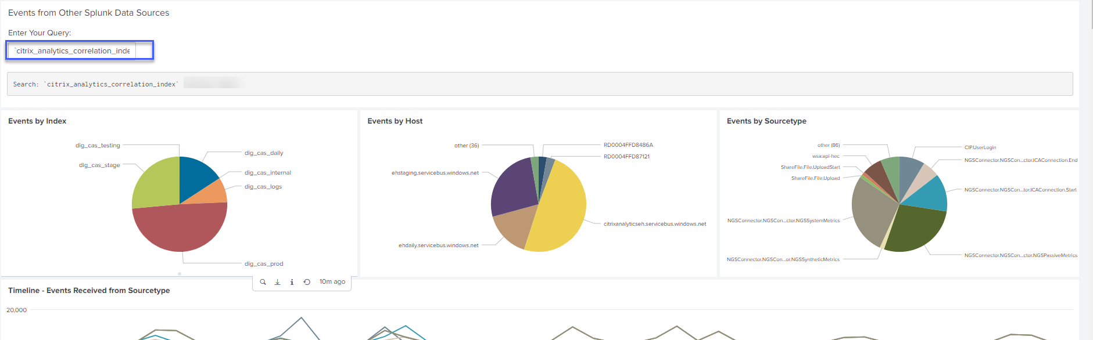Export results with the download icon
The width and height of the screenshot is (1093, 340).
[277, 282]
